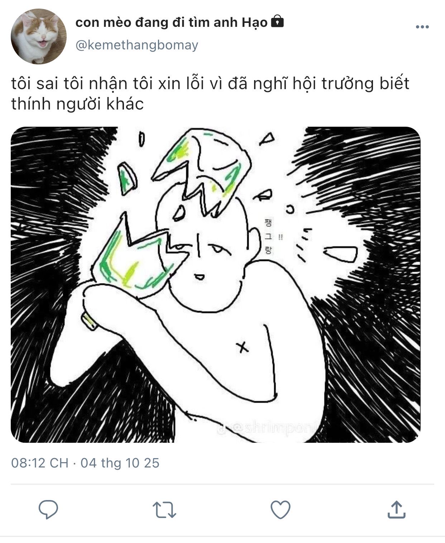Like the tweet with the heart icon
445x543 pixels.
(280, 509)
